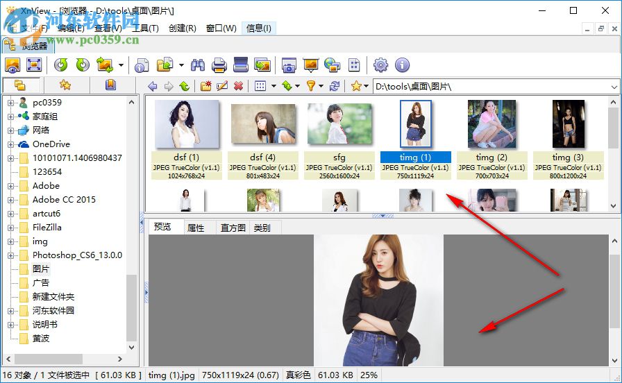Go forward to next folder arrow
This screenshot has height=383, width=622.
click(x=169, y=86)
